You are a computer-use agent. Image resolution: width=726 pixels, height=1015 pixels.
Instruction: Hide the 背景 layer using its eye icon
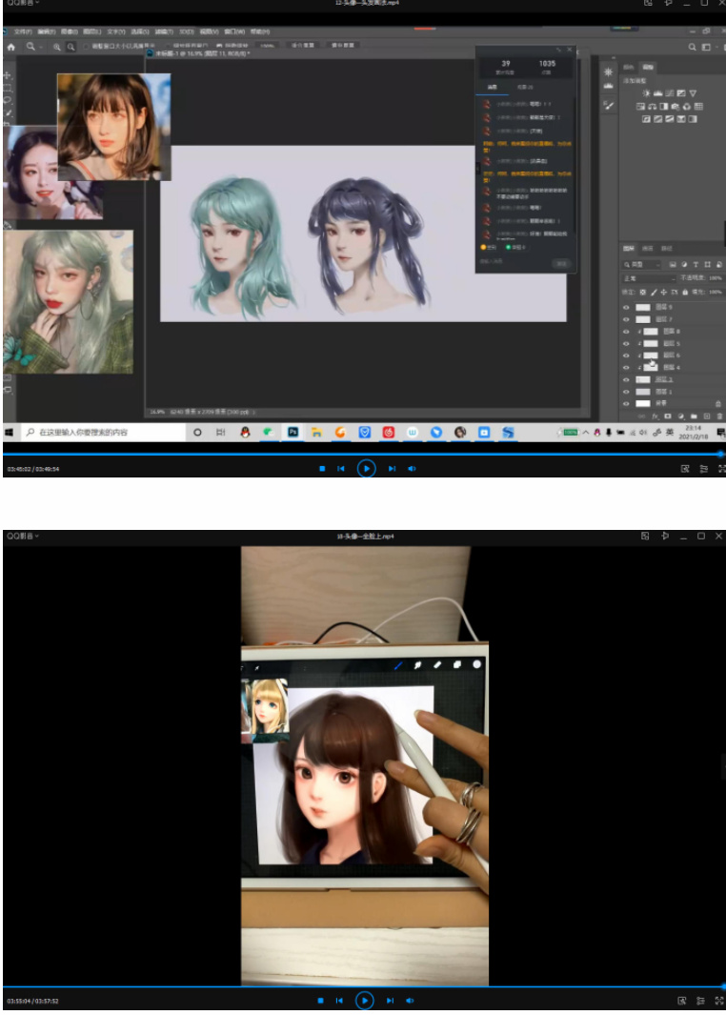(x=626, y=404)
